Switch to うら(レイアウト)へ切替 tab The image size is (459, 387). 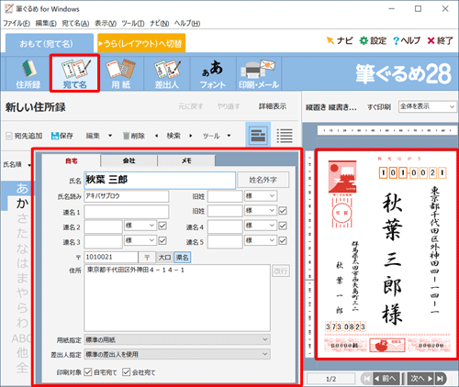tap(141, 43)
